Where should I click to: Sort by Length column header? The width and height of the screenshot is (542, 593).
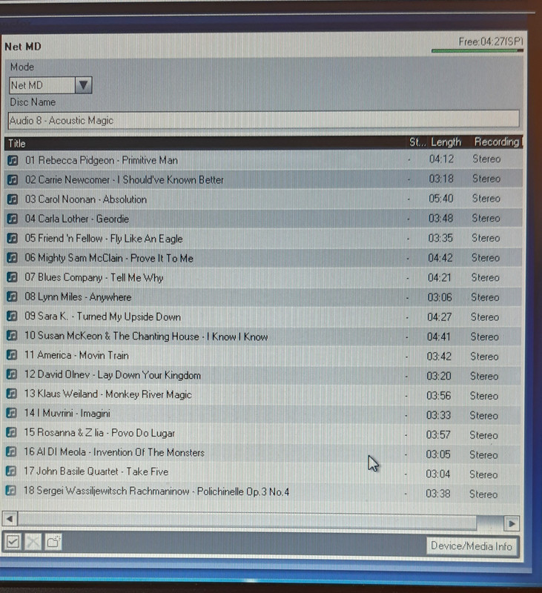pyautogui.click(x=446, y=142)
